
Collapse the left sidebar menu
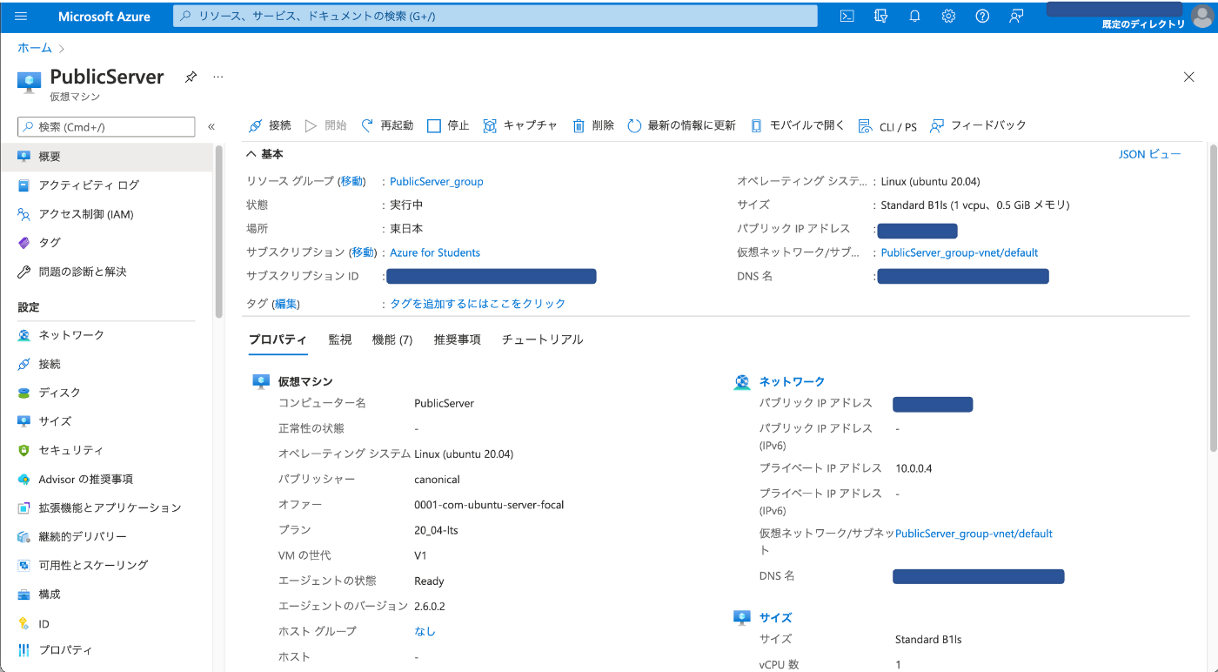[x=211, y=127]
